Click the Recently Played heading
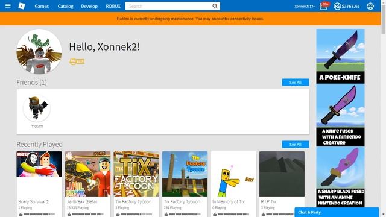386x217 pixels. pos(39,145)
